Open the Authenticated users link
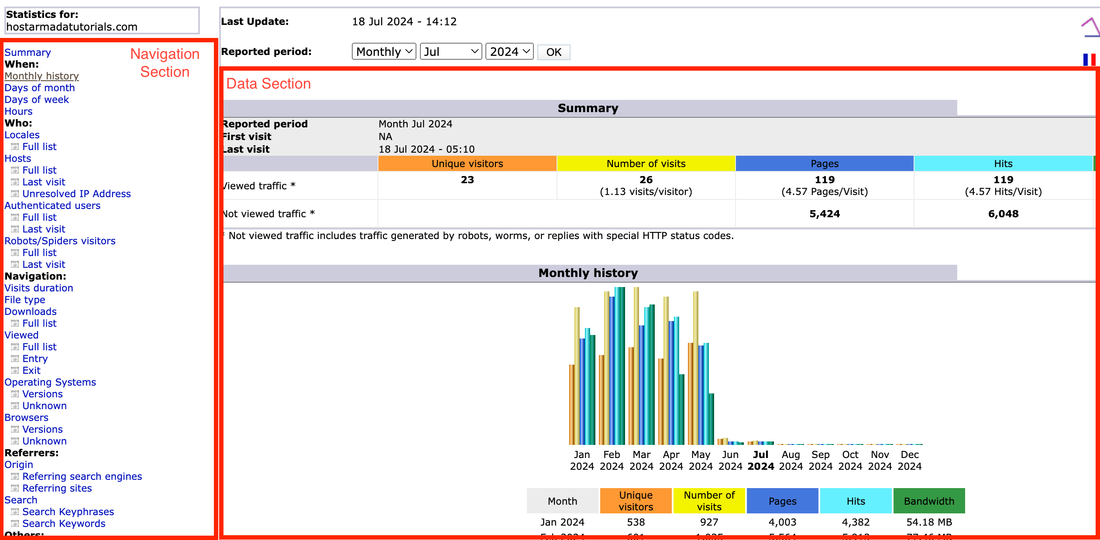 point(52,205)
